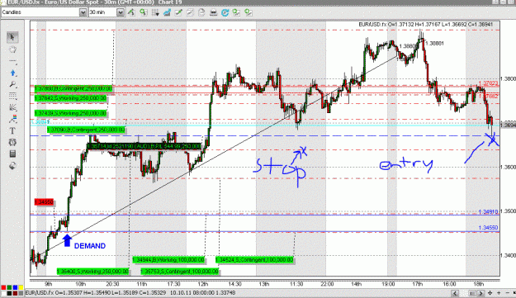516x298 pixels.
Task: Click the chart scroll right arrow
Action: click(x=480, y=293)
